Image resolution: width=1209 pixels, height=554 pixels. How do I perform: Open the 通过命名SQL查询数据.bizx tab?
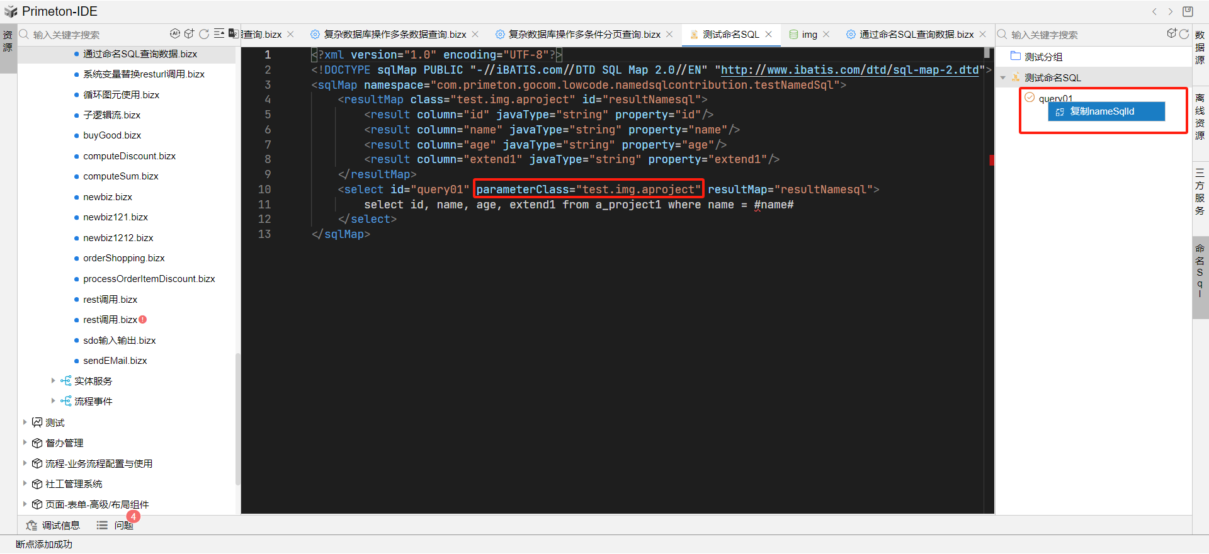916,35
